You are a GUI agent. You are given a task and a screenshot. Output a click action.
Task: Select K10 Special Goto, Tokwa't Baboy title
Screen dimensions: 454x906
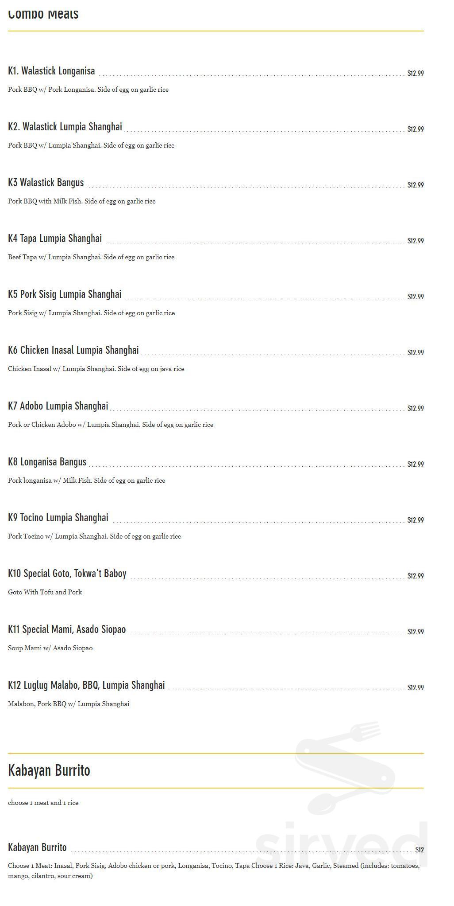tap(67, 574)
